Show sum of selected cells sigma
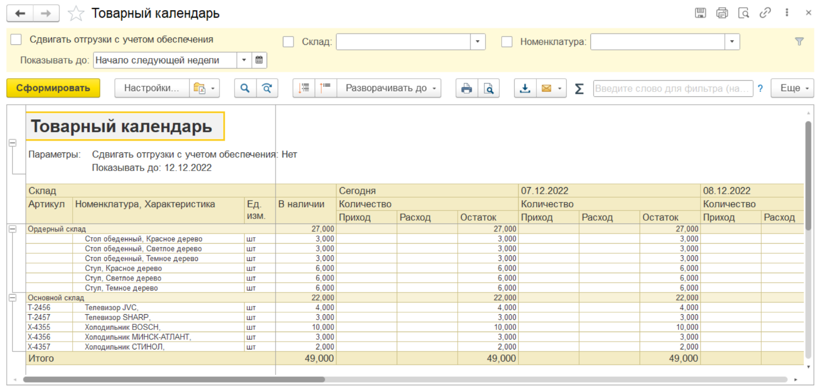The height and width of the screenshot is (392, 825). click(x=579, y=88)
